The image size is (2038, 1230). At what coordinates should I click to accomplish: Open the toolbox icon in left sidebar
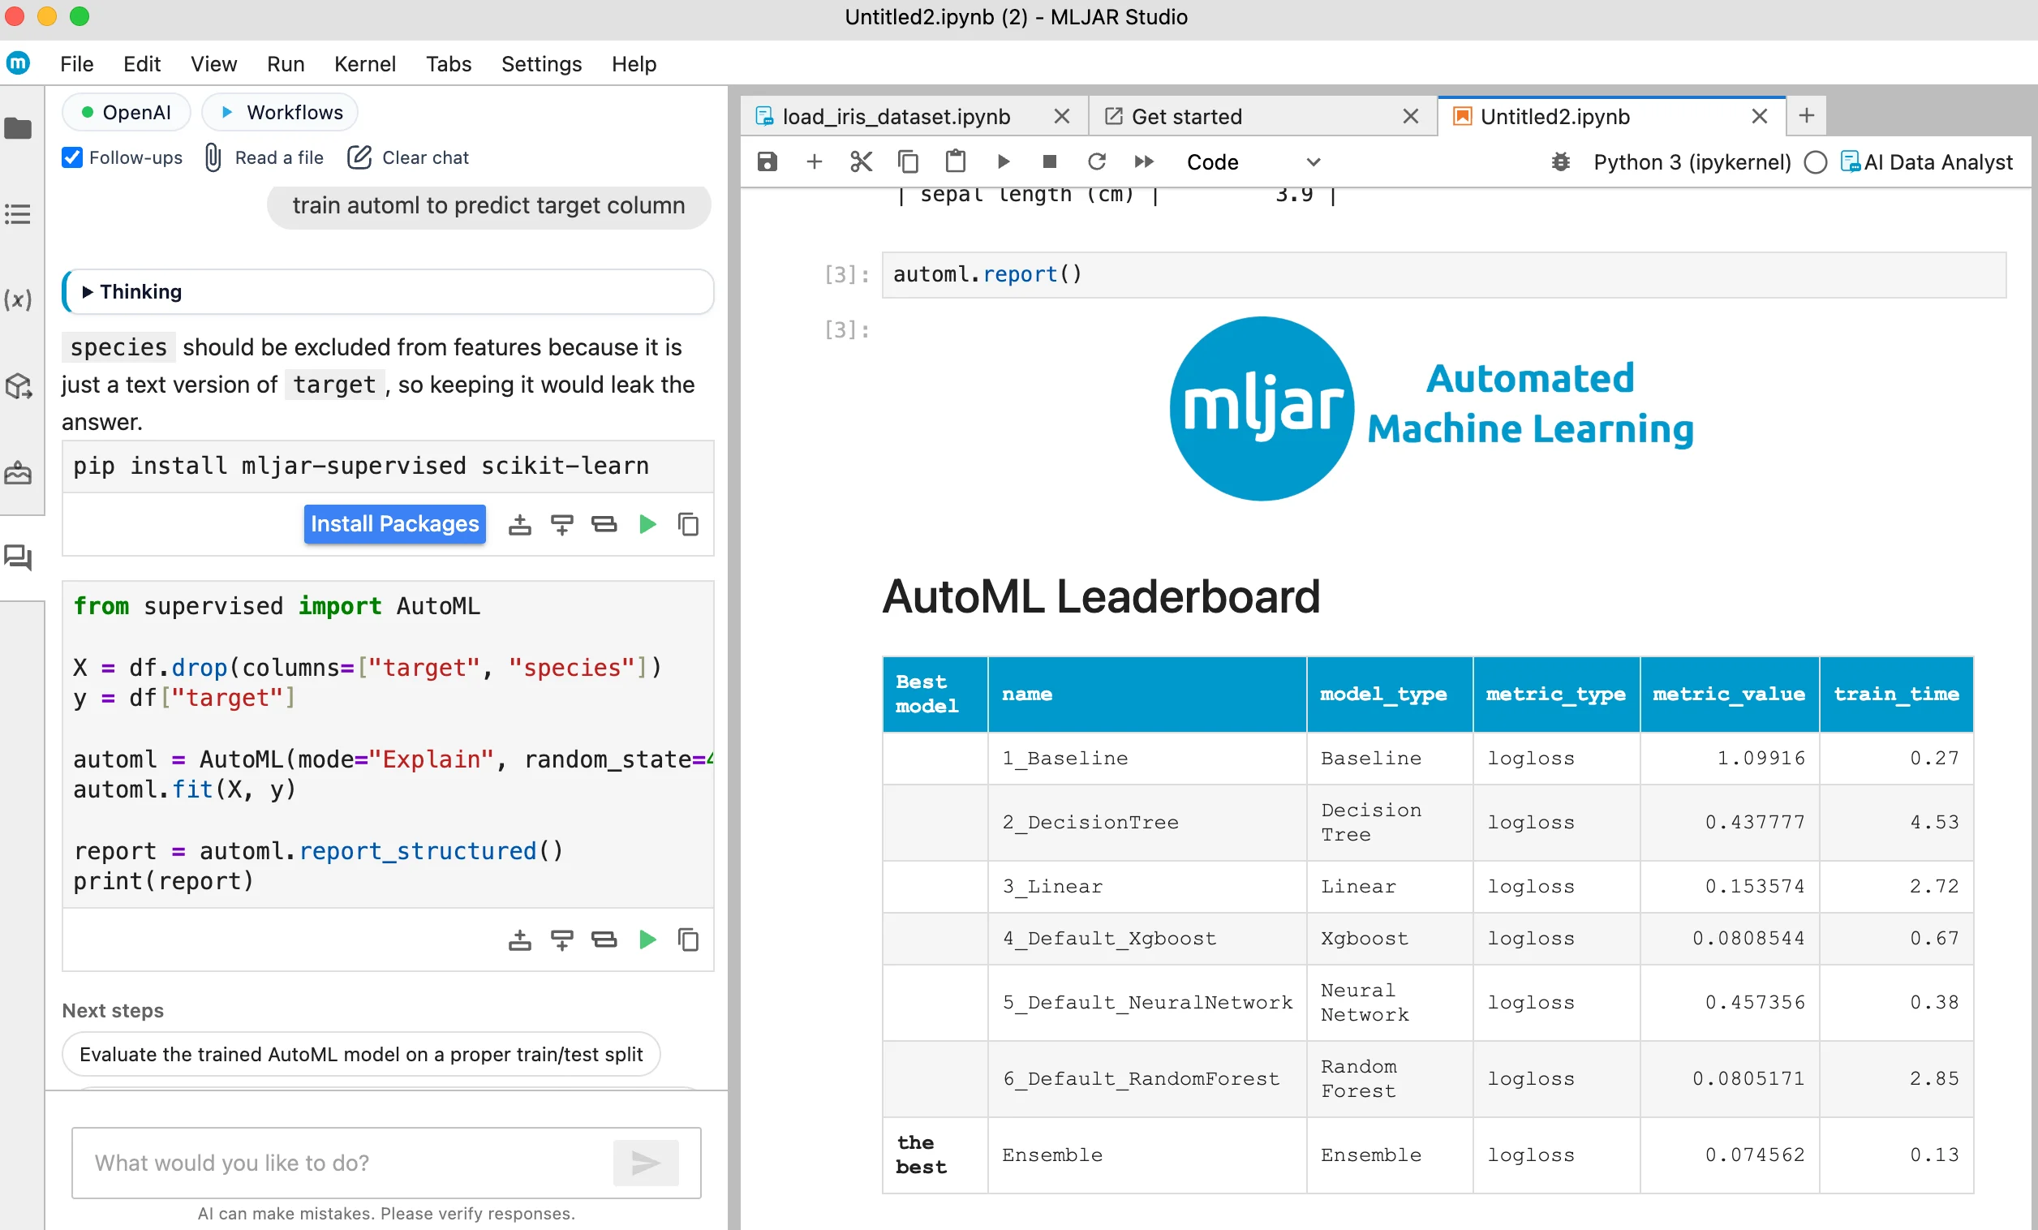[x=18, y=473]
